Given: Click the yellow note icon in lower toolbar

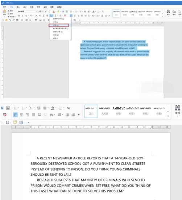Looking at the screenshot, I should pos(15,122).
